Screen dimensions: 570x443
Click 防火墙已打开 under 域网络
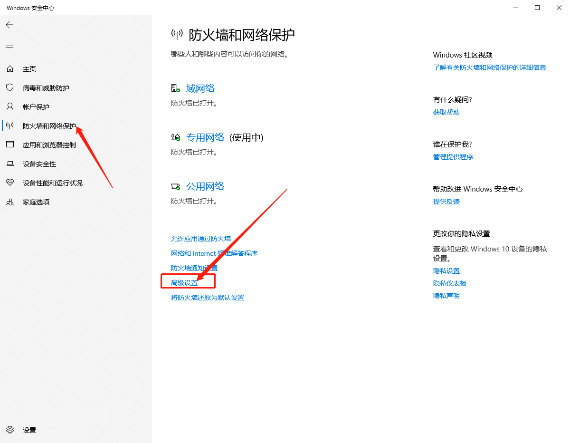194,103
